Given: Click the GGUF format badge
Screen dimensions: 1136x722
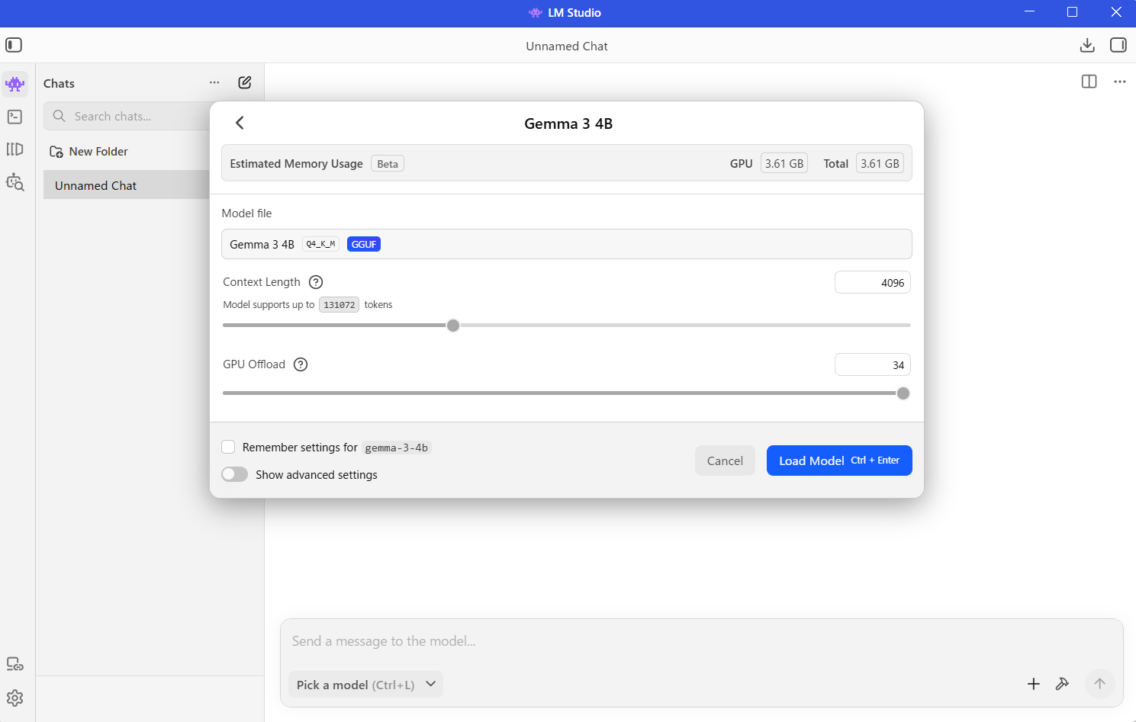Looking at the screenshot, I should 364,244.
